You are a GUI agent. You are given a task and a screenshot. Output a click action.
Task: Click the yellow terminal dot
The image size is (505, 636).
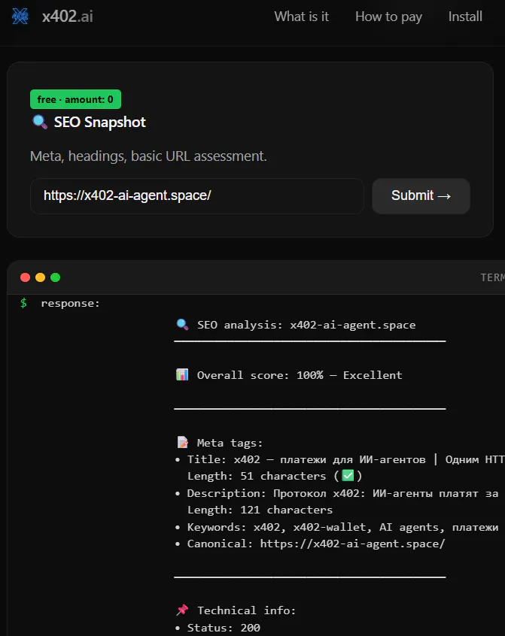[40, 277]
